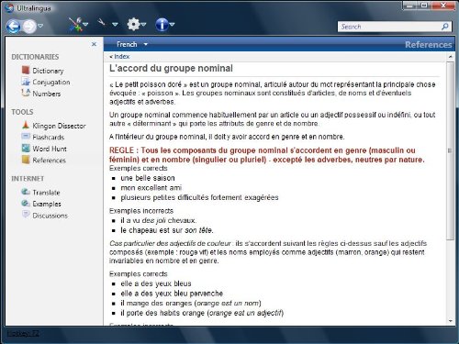
Task: Launch Word Hunt from the sidebar
Action: click(50, 149)
